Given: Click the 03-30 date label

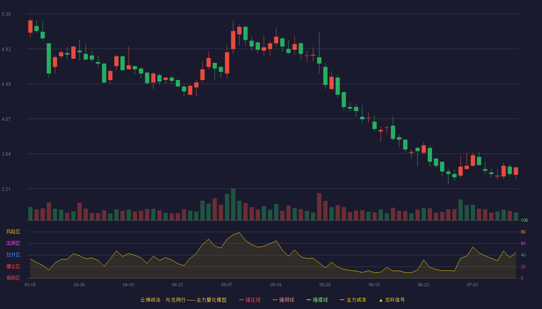Looking at the screenshot, I should pos(79,285).
